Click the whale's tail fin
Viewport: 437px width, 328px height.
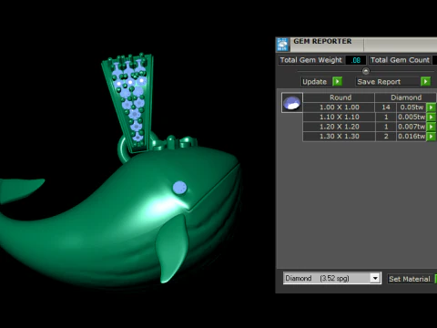click(x=19, y=190)
